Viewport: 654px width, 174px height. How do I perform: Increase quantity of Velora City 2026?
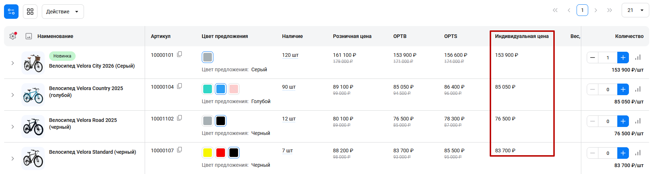(x=623, y=58)
